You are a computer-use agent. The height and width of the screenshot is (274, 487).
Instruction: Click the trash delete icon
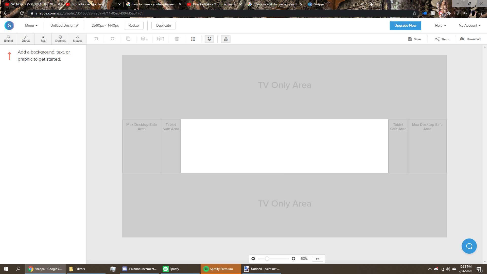click(x=177, y=39)
